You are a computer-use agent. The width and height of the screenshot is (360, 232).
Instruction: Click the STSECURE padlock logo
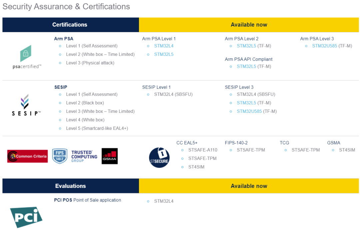[159, 158]
